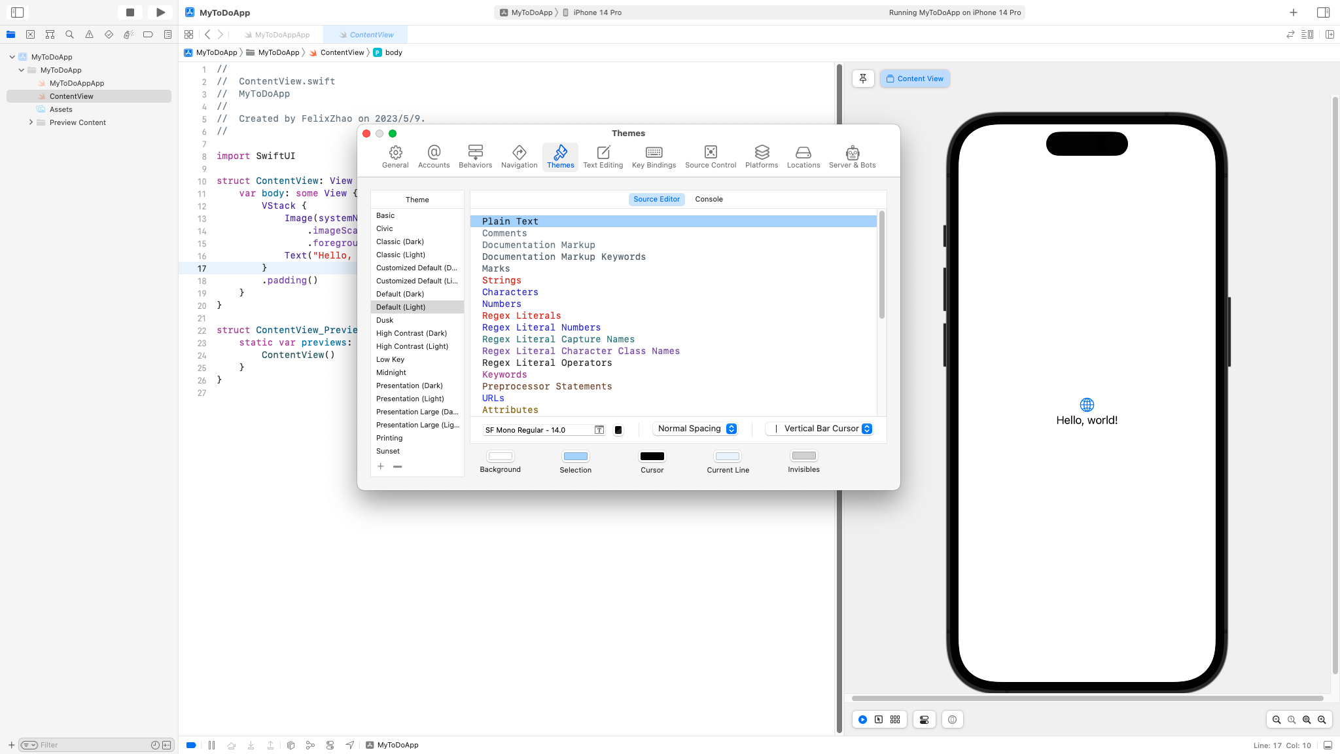Open the Normal Spacing dropdown
Image resolution: width=1340 pixels, height=754 pixels.
click(697, 429)
